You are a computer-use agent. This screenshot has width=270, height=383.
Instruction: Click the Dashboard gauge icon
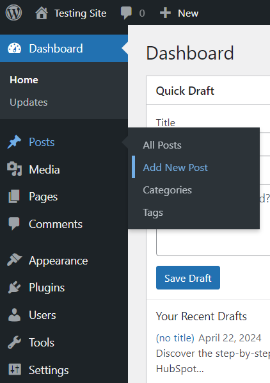pyautogui.click(x=14, y=49)
